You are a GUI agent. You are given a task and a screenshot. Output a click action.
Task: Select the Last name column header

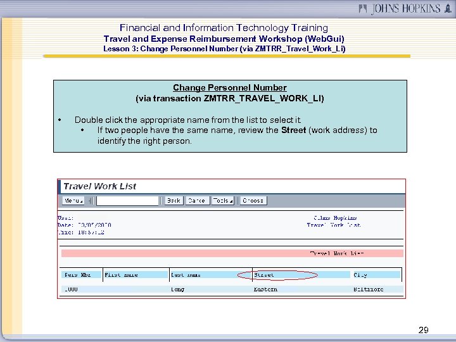coord(210,275)
